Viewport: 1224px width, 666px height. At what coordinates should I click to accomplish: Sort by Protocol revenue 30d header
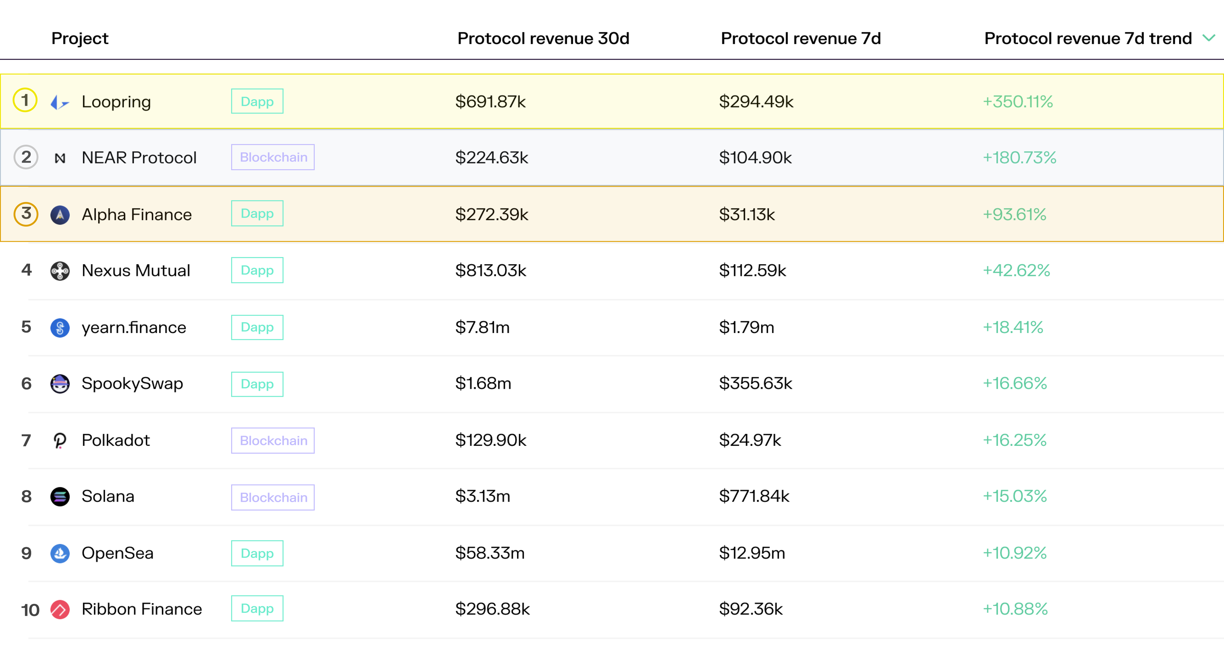(543, 39)
